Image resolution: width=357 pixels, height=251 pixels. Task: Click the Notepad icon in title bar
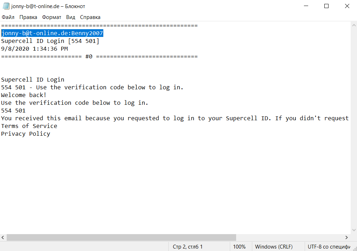(6, 6)
